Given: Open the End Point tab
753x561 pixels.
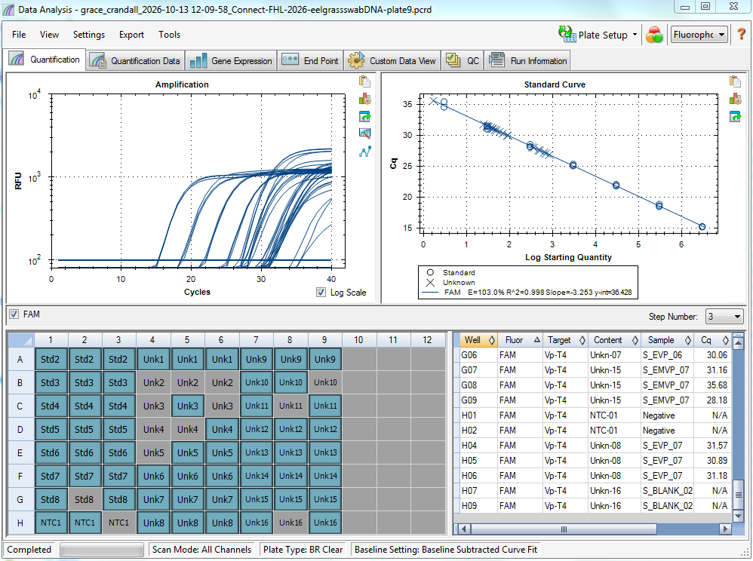Looking at the screenshot, I should [310, 60].
